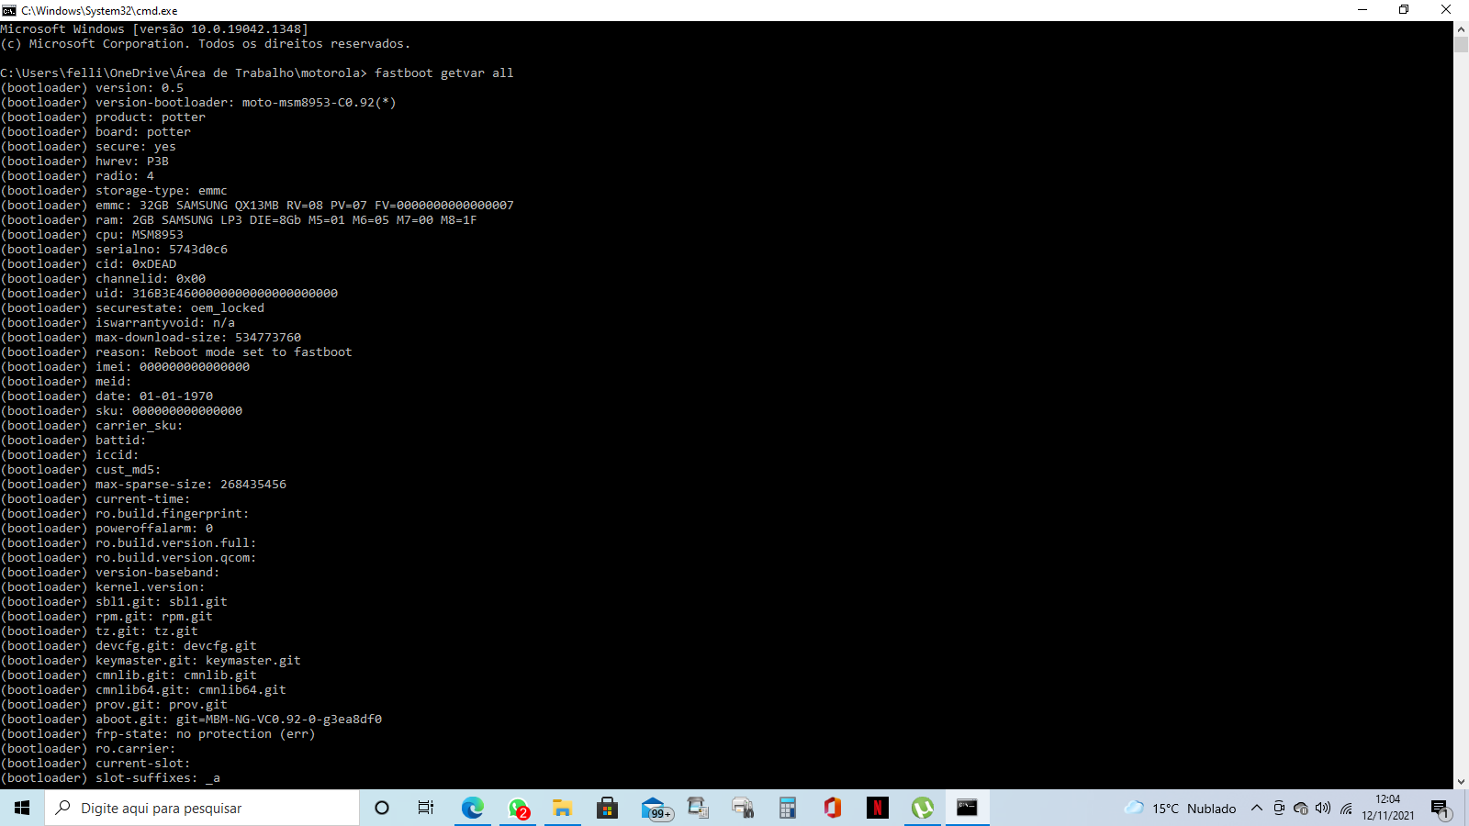Image resolution: width=1469 pixels, height=826 pixels.
Task: Click line 'max-sparse-size: 268435456'
Action: (143, 485)
